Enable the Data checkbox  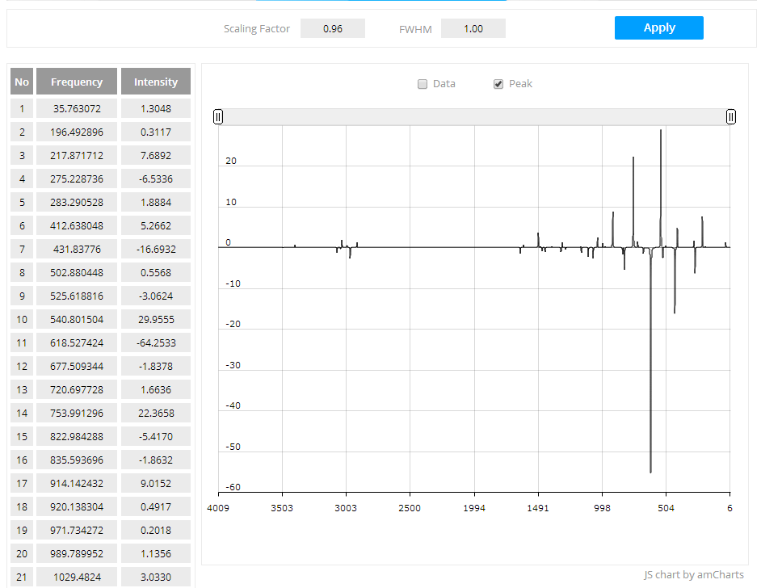423,84
